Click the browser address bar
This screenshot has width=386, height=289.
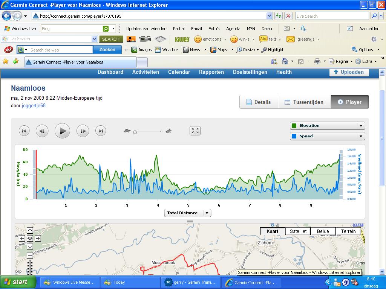coord(152,16)
